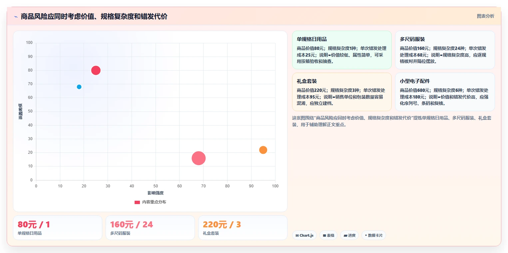Open the 小型电子配件 info card
Screen dimensions: 508x253
pyautogui.click(x=445, y=92)
